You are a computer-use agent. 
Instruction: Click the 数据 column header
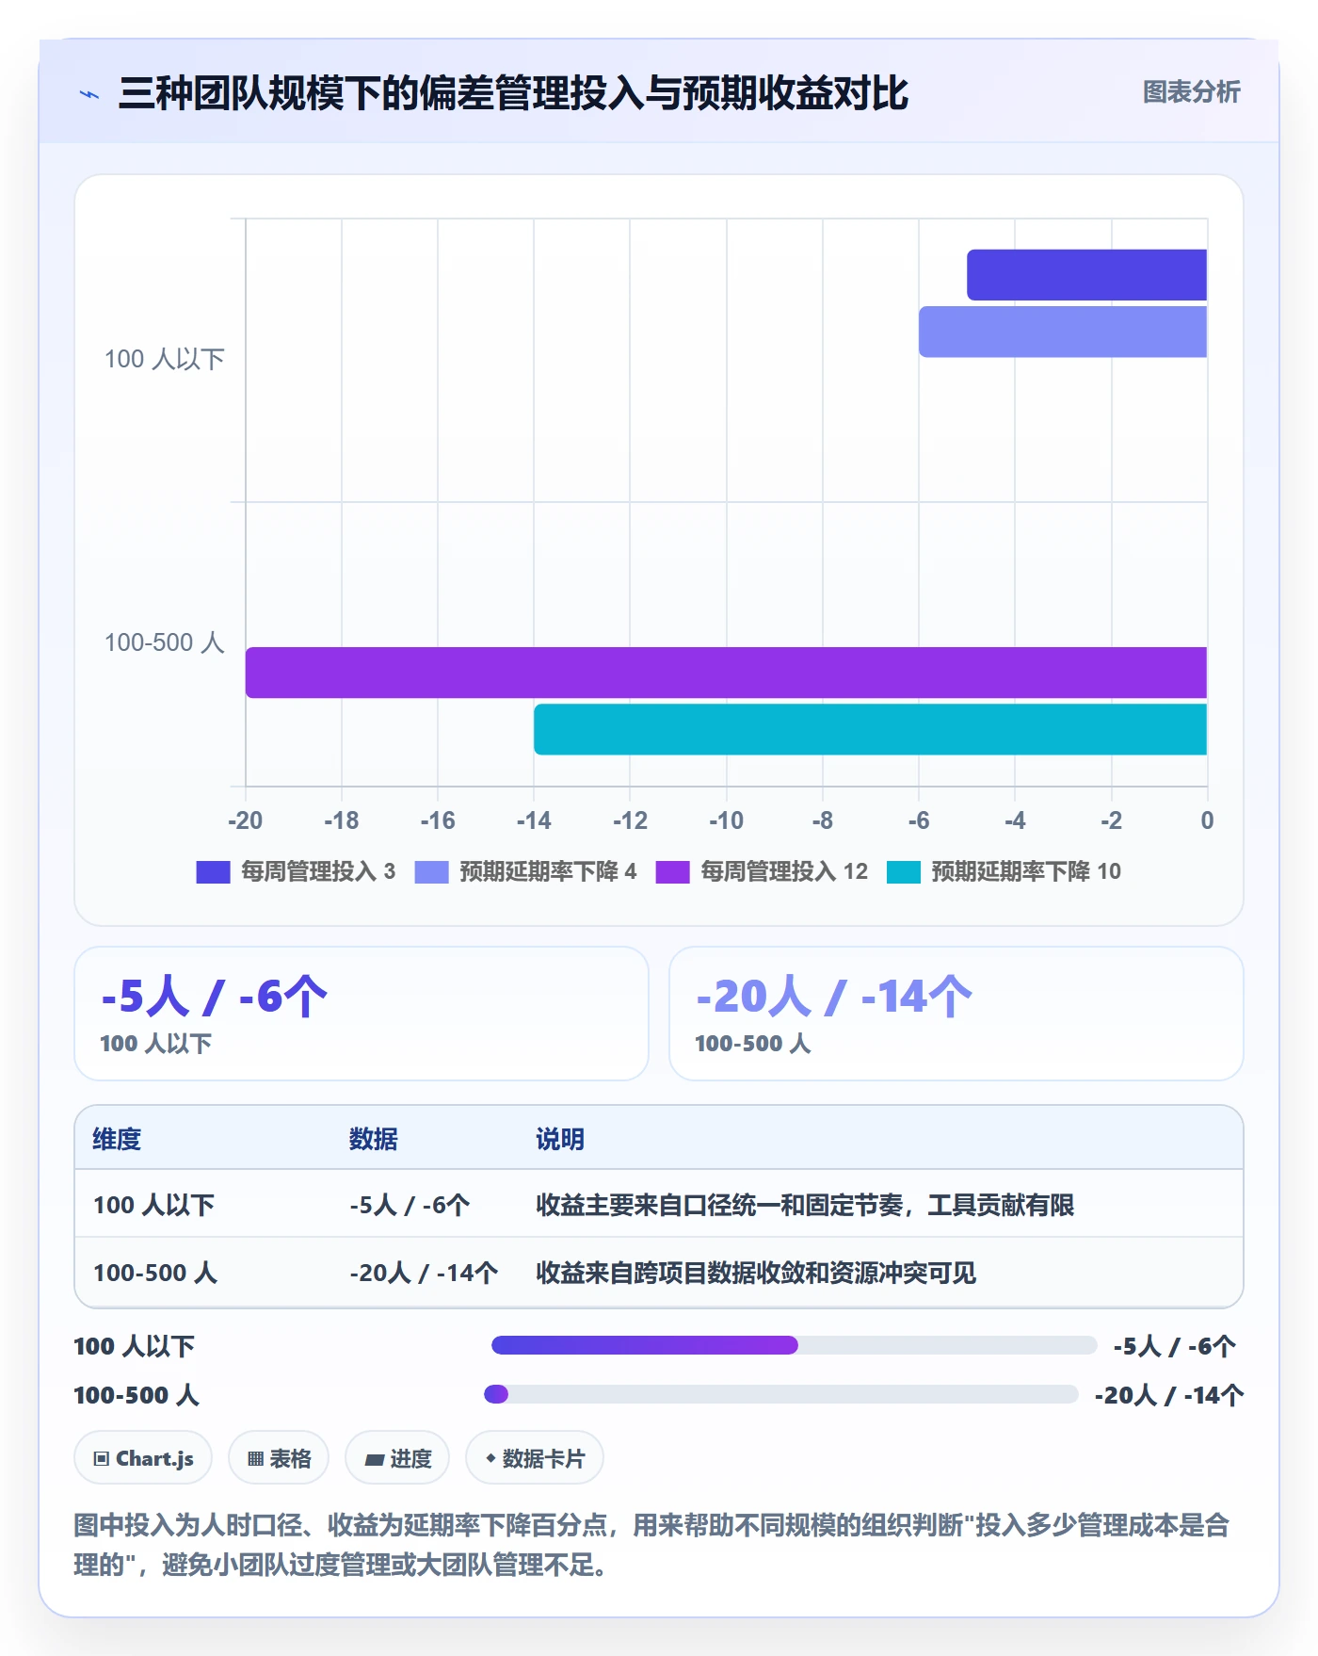(x=374, y=1139)
